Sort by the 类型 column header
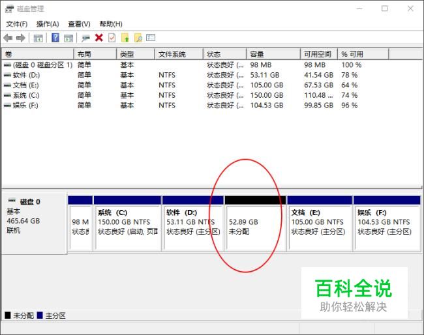The image size is (424, 335). pos(136,54)
